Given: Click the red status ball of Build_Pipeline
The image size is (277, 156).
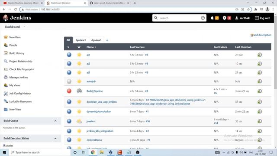Looking at the screenshot, I should click(69, 91).
